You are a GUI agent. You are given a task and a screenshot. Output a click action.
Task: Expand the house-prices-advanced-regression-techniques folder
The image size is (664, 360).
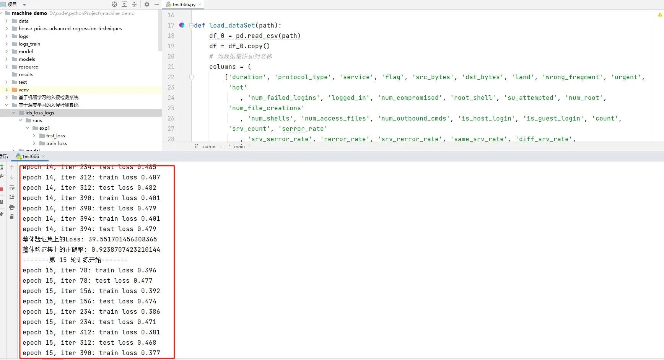coord(7,29)
